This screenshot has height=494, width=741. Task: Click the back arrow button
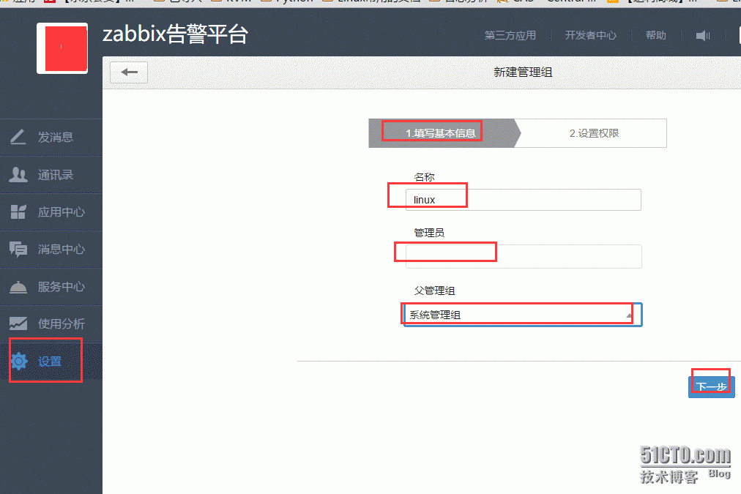(129, 72)
